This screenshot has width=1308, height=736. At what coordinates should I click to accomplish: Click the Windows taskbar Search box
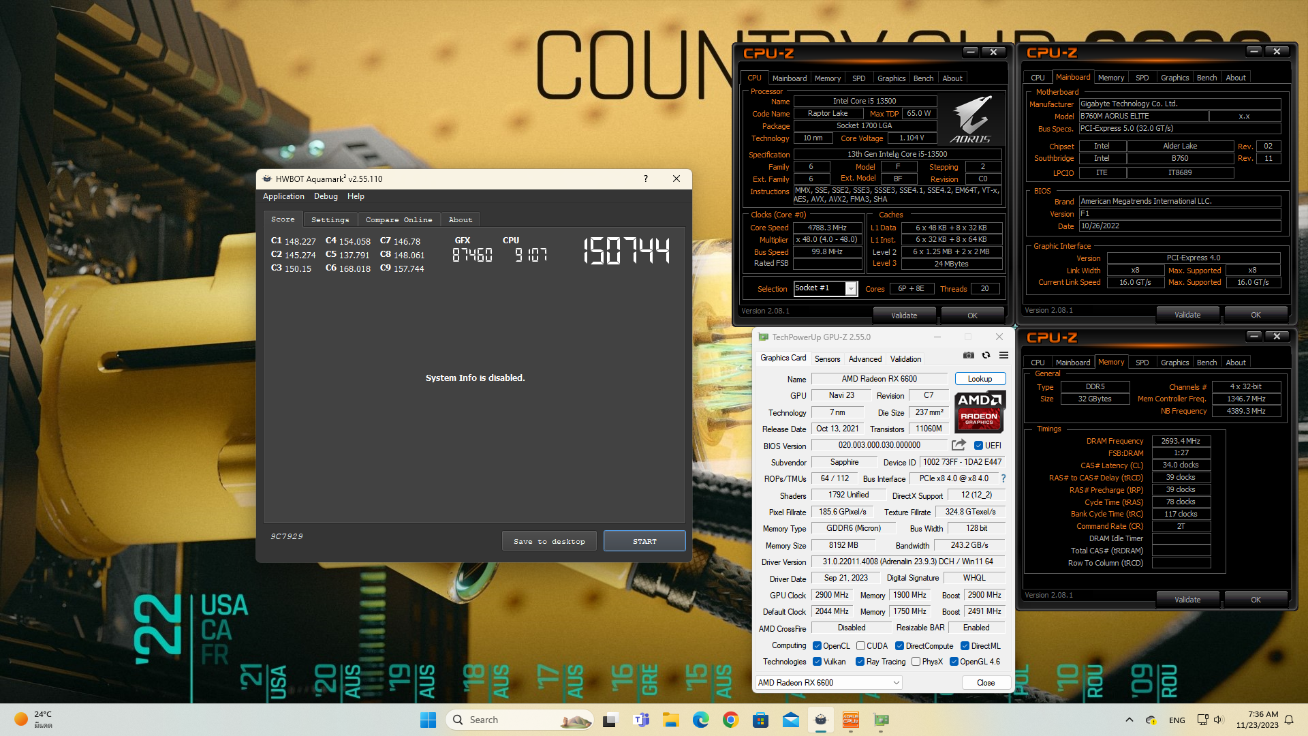click(x=519, y=720)
